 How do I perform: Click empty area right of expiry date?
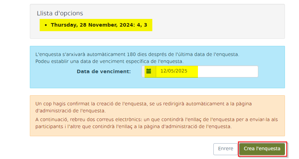[x=228, y=71]
